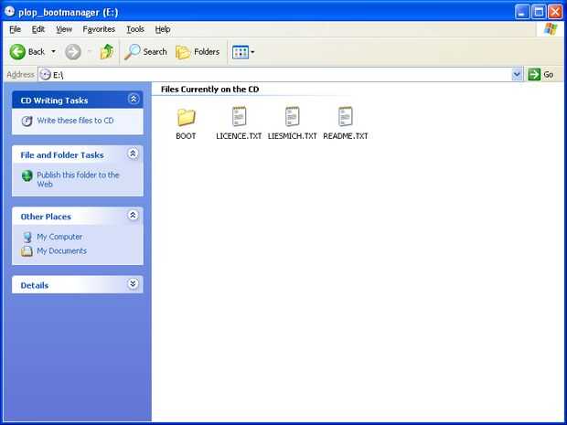567x425 pixels.
Task: Select the BOOT folder icon
Action: pos(186,117)
